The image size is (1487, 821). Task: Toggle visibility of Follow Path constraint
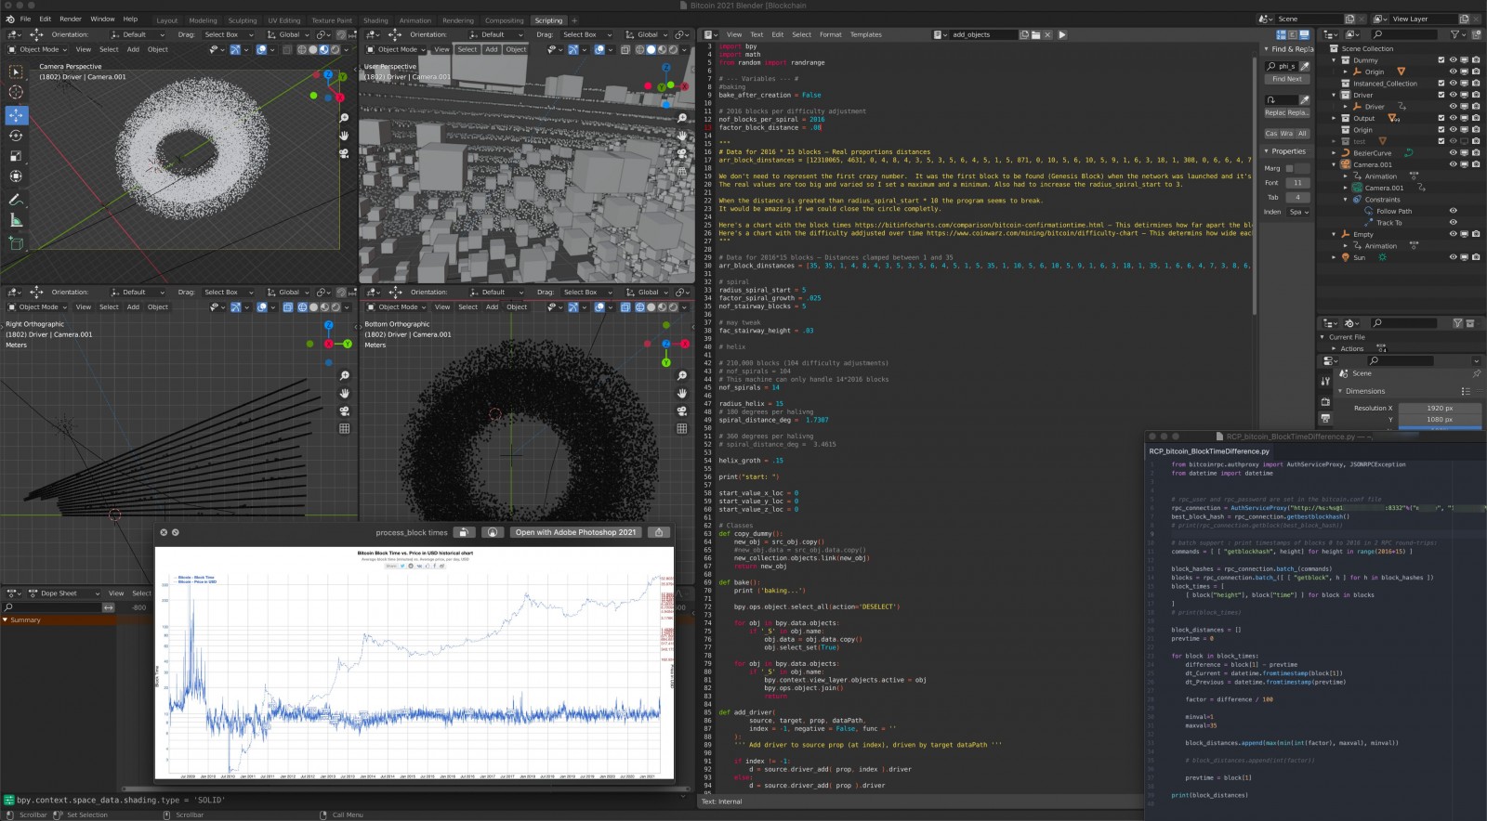click(x=1453, y=211)
